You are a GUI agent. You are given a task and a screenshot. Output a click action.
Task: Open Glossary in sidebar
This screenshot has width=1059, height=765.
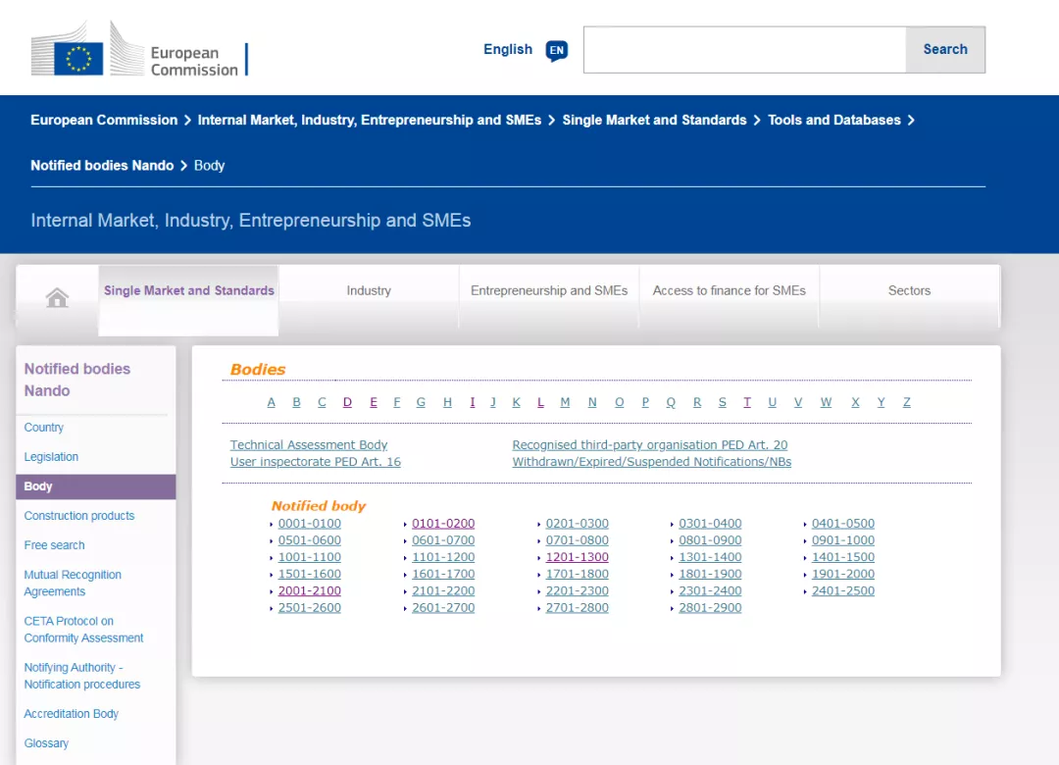click(x=46, y=743)
